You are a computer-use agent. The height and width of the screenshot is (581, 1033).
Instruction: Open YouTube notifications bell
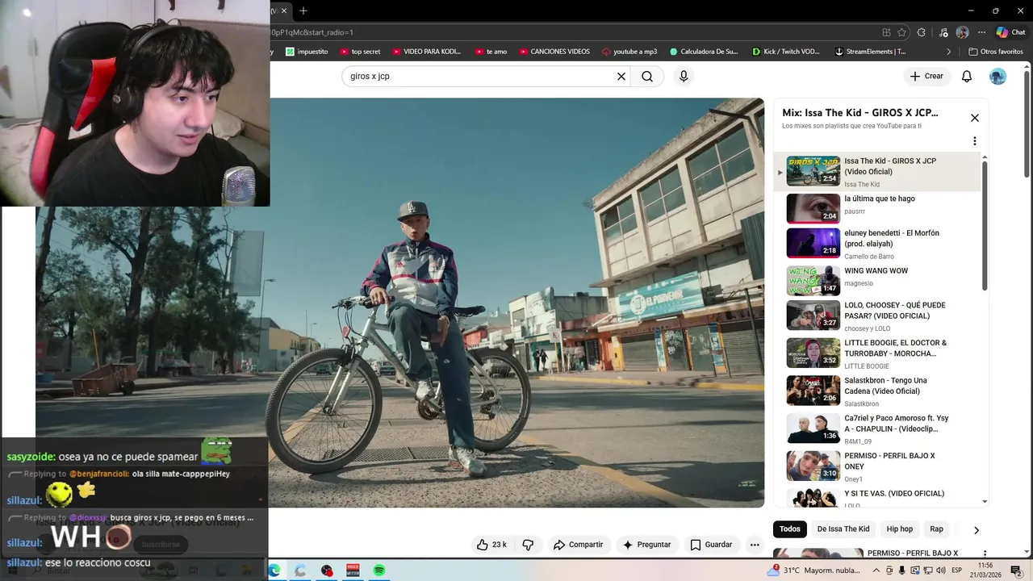pyautogui.click(x=967, y=77)
